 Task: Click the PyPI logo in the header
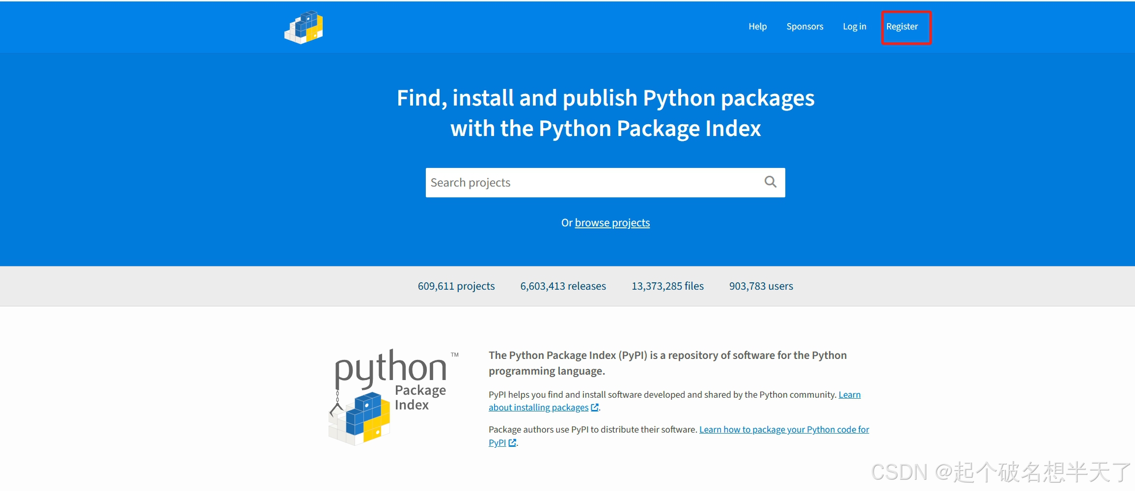point(304,27)
